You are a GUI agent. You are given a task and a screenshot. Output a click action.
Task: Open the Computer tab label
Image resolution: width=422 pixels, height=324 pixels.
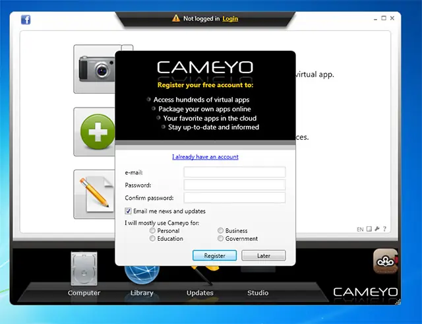click(84, 293)
